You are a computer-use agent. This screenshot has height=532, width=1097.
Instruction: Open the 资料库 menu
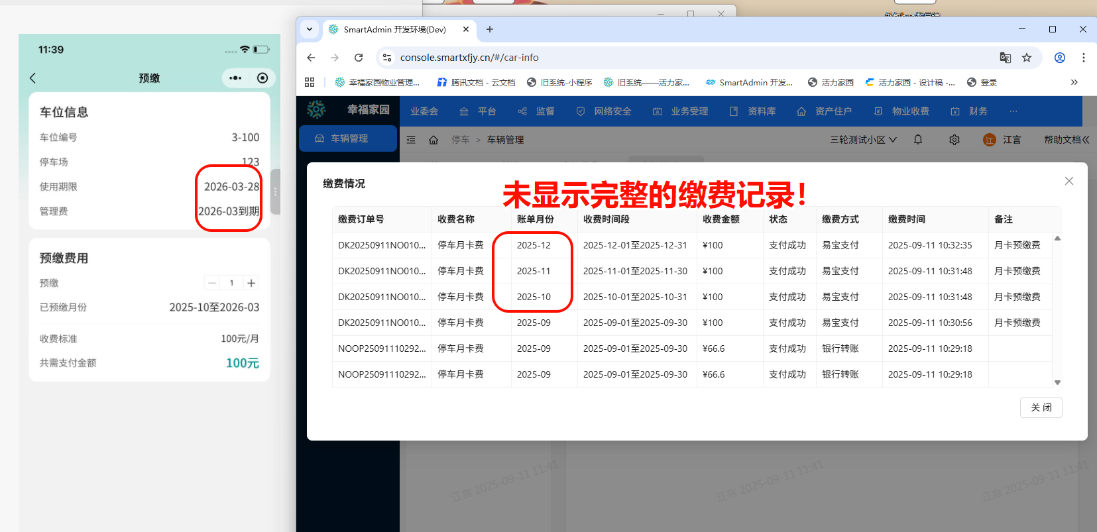752,111
